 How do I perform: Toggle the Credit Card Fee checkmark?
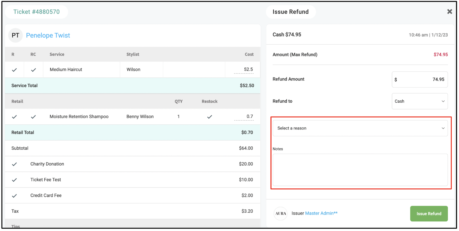14,196
